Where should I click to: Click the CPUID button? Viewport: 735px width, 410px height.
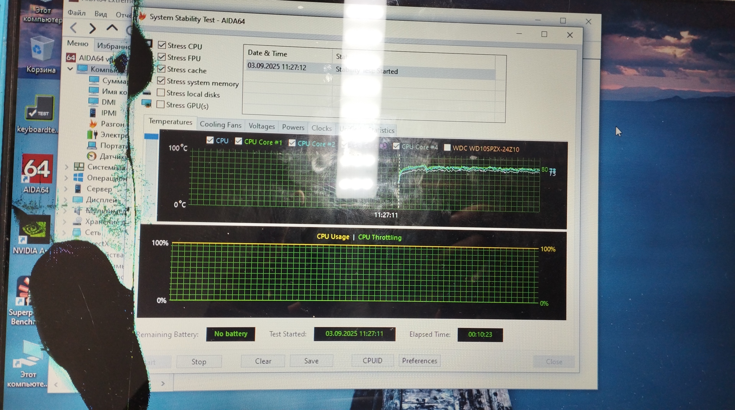[372, 361]
